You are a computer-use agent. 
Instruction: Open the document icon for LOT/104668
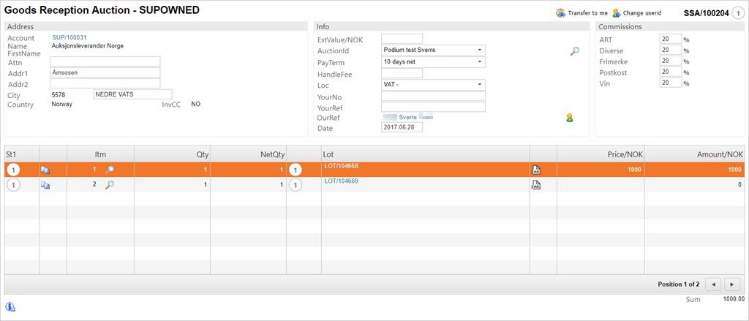pos(536,170)
